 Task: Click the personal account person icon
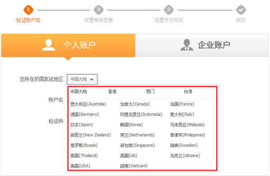point(49,45)
